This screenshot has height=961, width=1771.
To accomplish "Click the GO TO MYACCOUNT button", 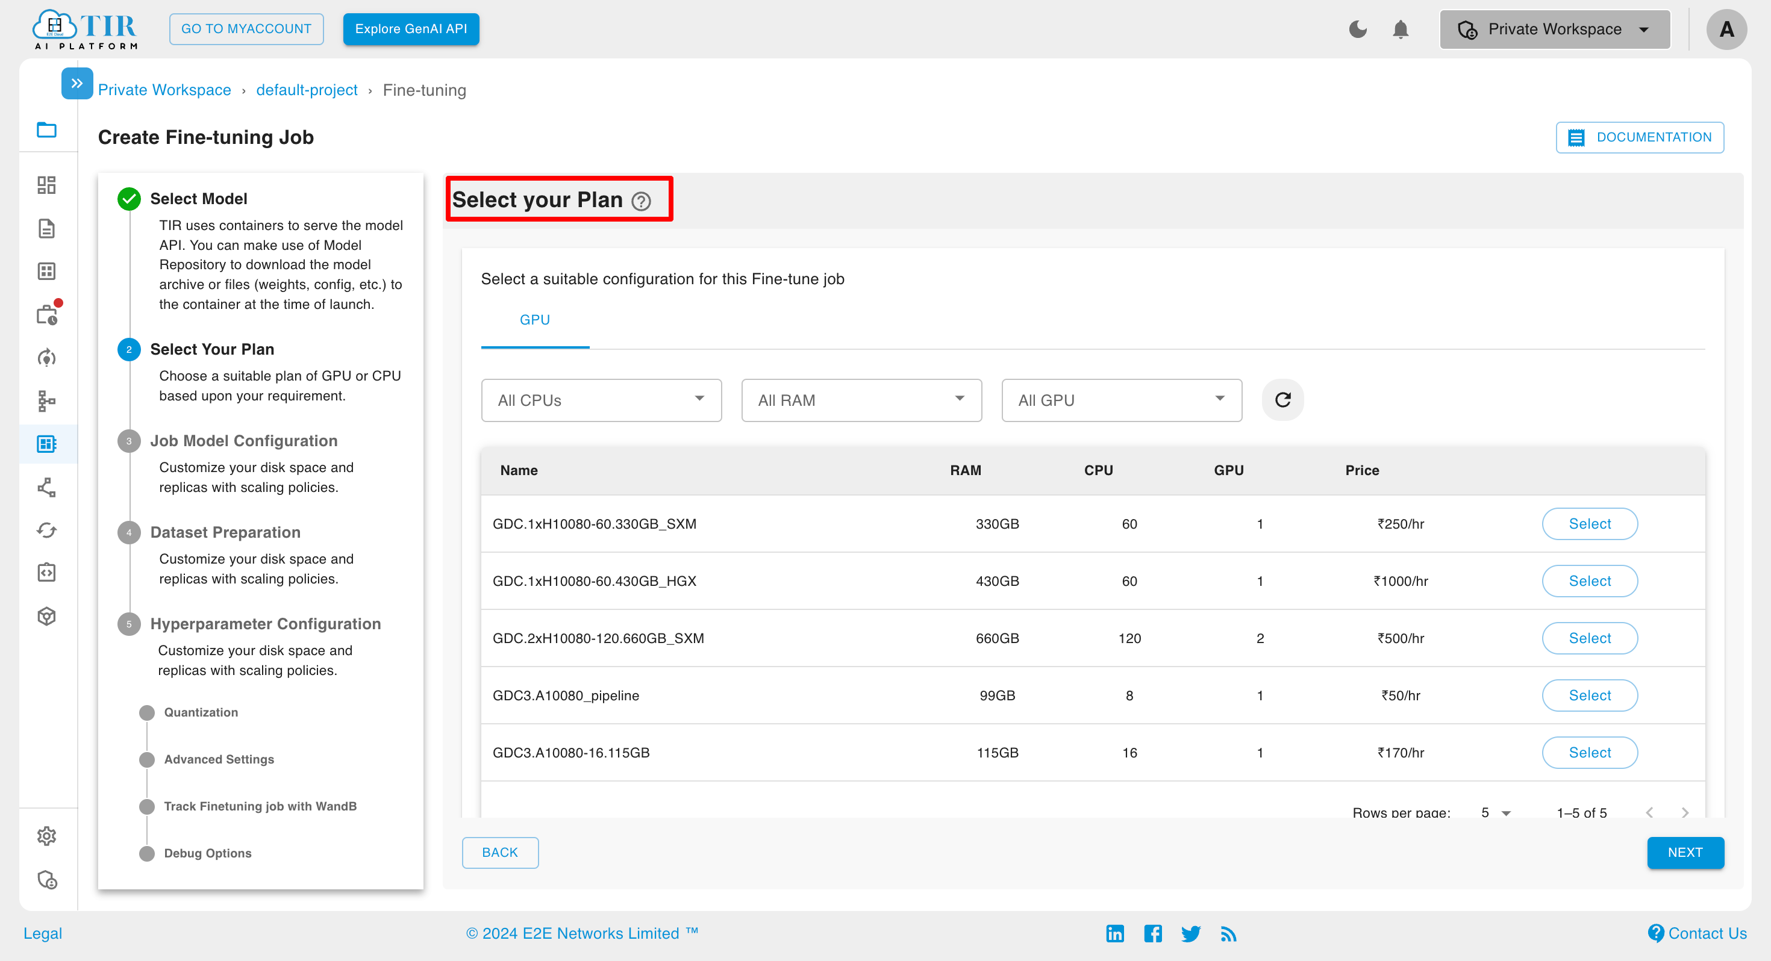I will click(x=246, y=29).
